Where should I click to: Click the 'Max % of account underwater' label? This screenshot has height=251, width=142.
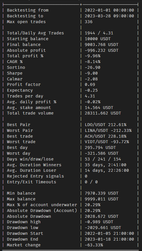pos(42,205)
